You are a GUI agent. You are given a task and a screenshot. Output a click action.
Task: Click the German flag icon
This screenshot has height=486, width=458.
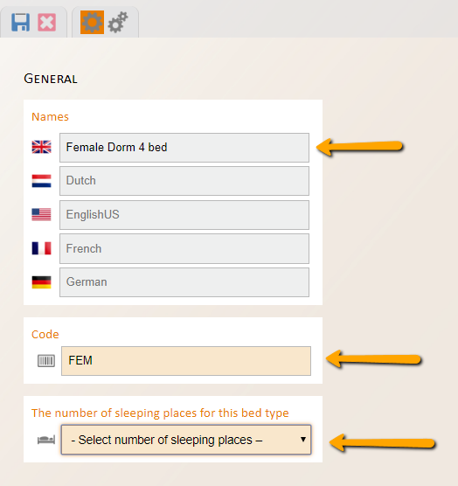click(x=42, y=282)
